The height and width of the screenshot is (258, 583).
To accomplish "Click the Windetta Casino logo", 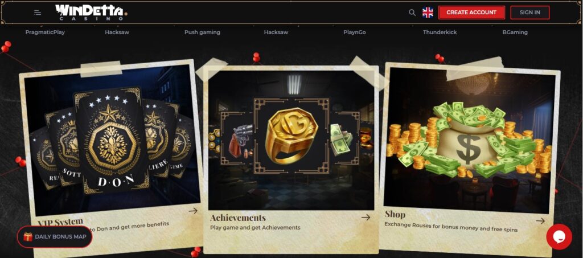I will coord(92,13).
